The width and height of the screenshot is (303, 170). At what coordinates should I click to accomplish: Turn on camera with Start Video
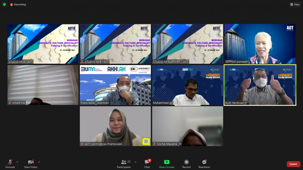31,164
